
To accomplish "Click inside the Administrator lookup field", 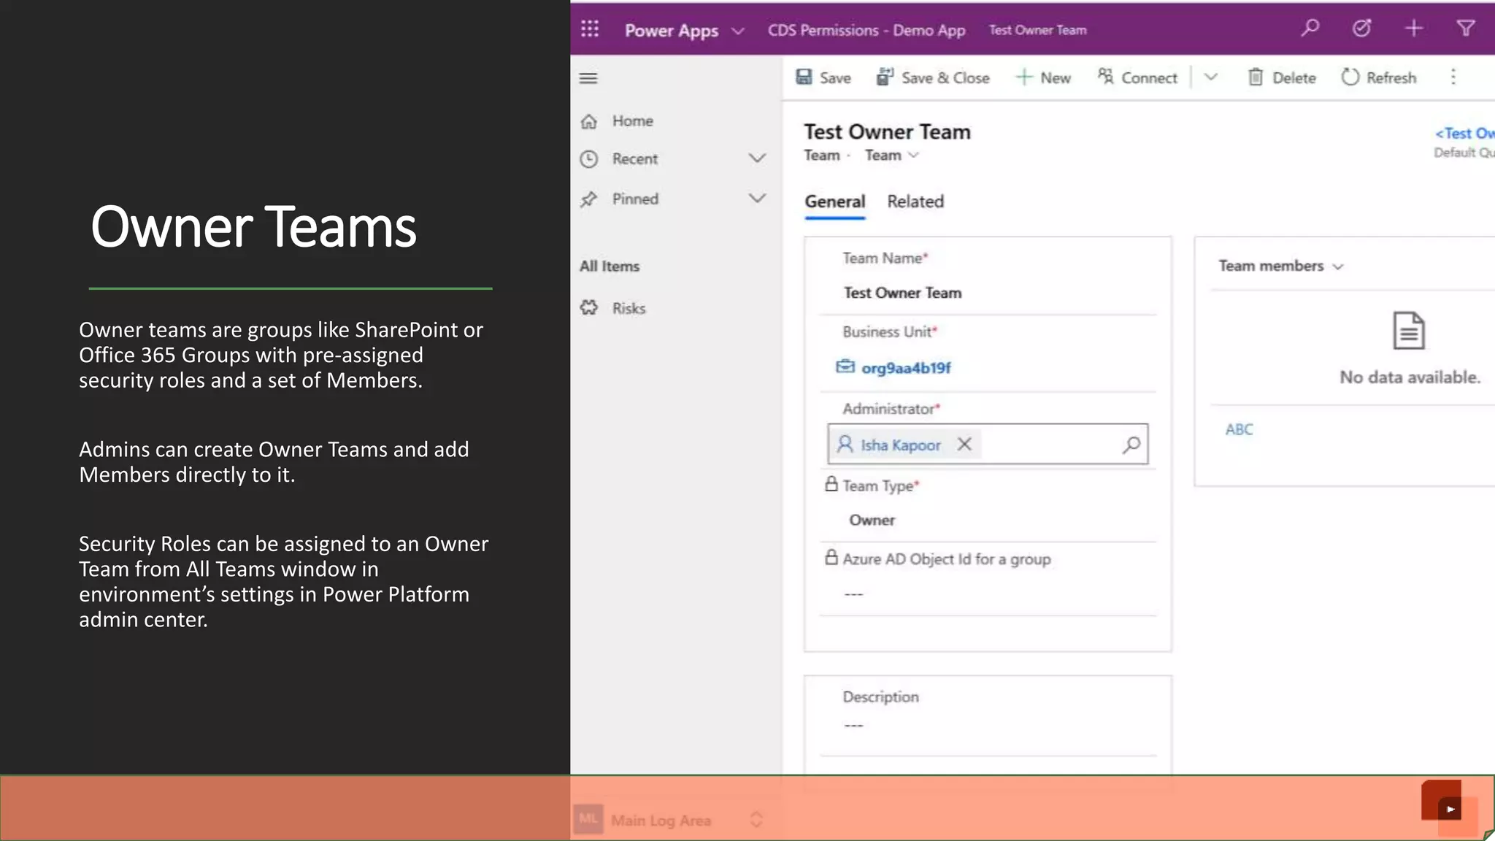I will [x=988, y=444].
